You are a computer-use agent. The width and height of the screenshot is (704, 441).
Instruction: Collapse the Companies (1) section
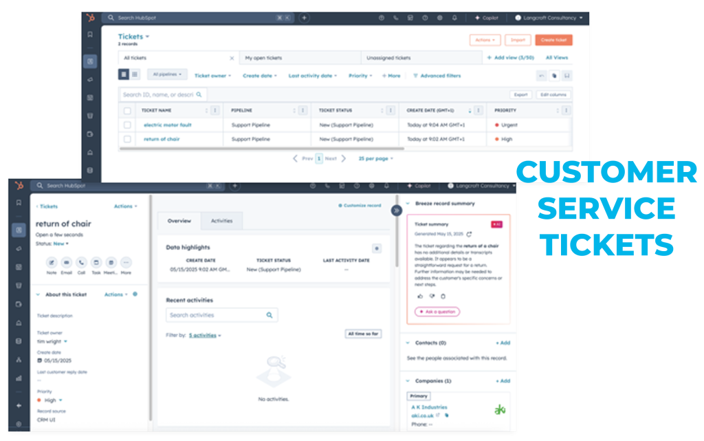point(408,381)
